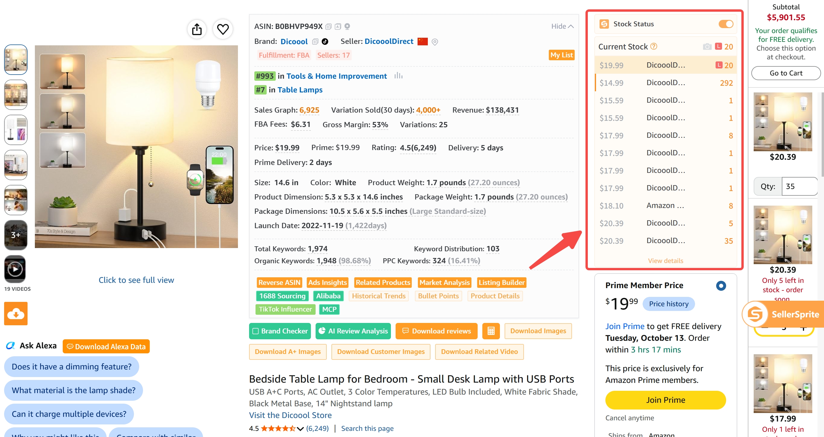Toggle the Stock Status switch
This screenshot has height=437, width=824.
pos(726,24)
